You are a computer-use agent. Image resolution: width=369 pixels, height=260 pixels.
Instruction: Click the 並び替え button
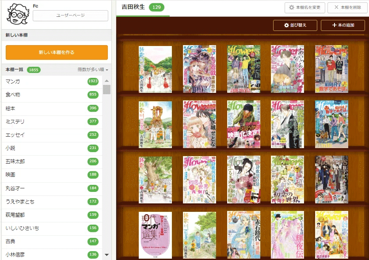[x=295, y=25]
